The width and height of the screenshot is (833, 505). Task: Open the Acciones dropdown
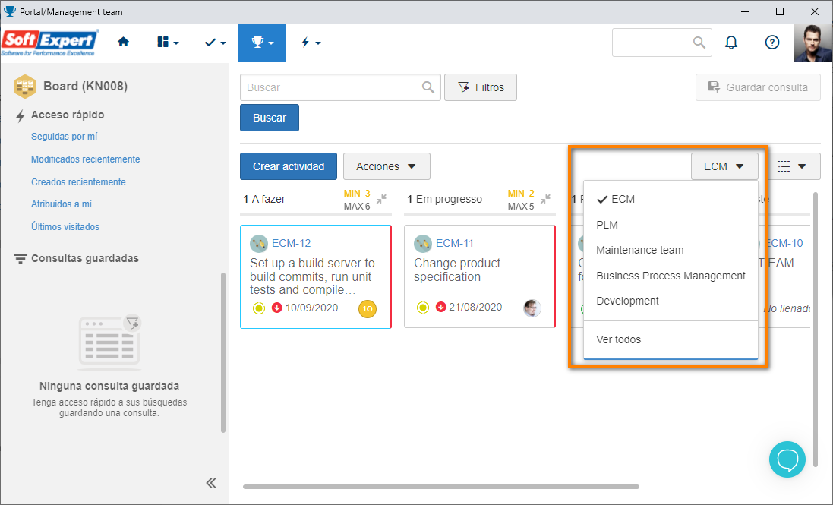point(387,166)
